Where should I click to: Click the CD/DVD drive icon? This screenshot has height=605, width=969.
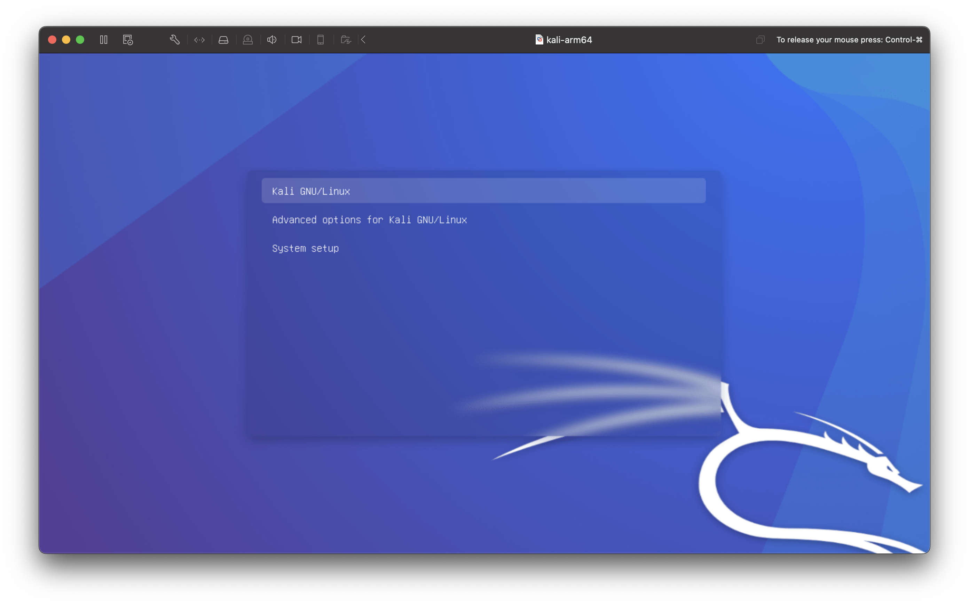248,40
